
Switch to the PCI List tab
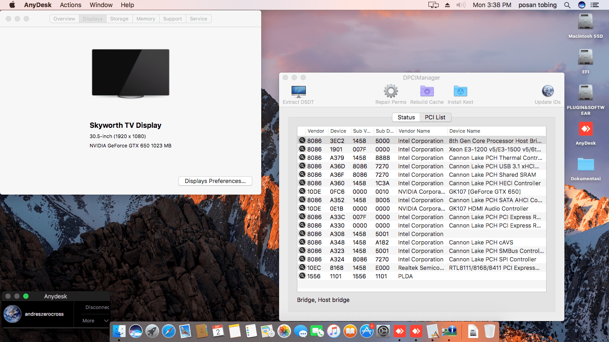coord(435,117)
